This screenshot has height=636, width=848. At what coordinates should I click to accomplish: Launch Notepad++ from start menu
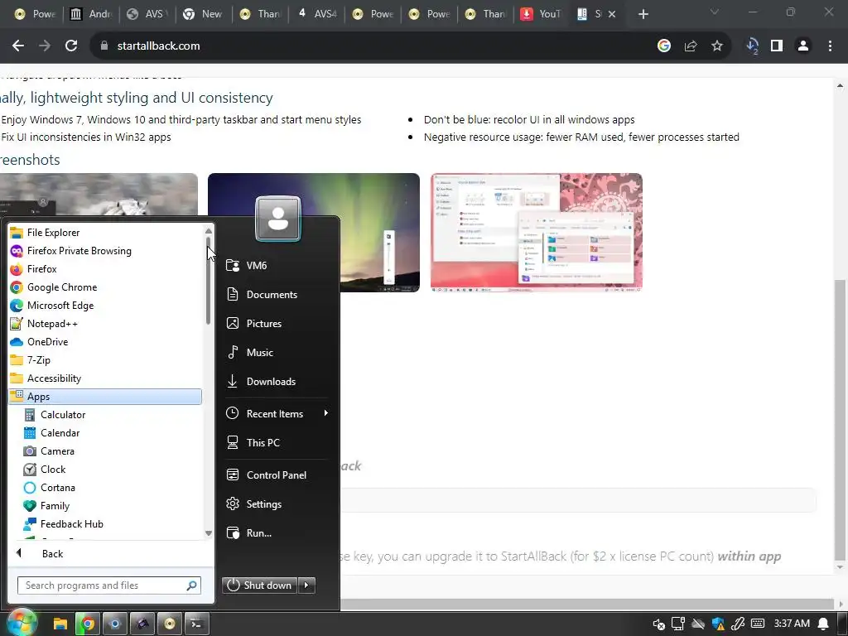pyautogui.click(x=105, y=324)
